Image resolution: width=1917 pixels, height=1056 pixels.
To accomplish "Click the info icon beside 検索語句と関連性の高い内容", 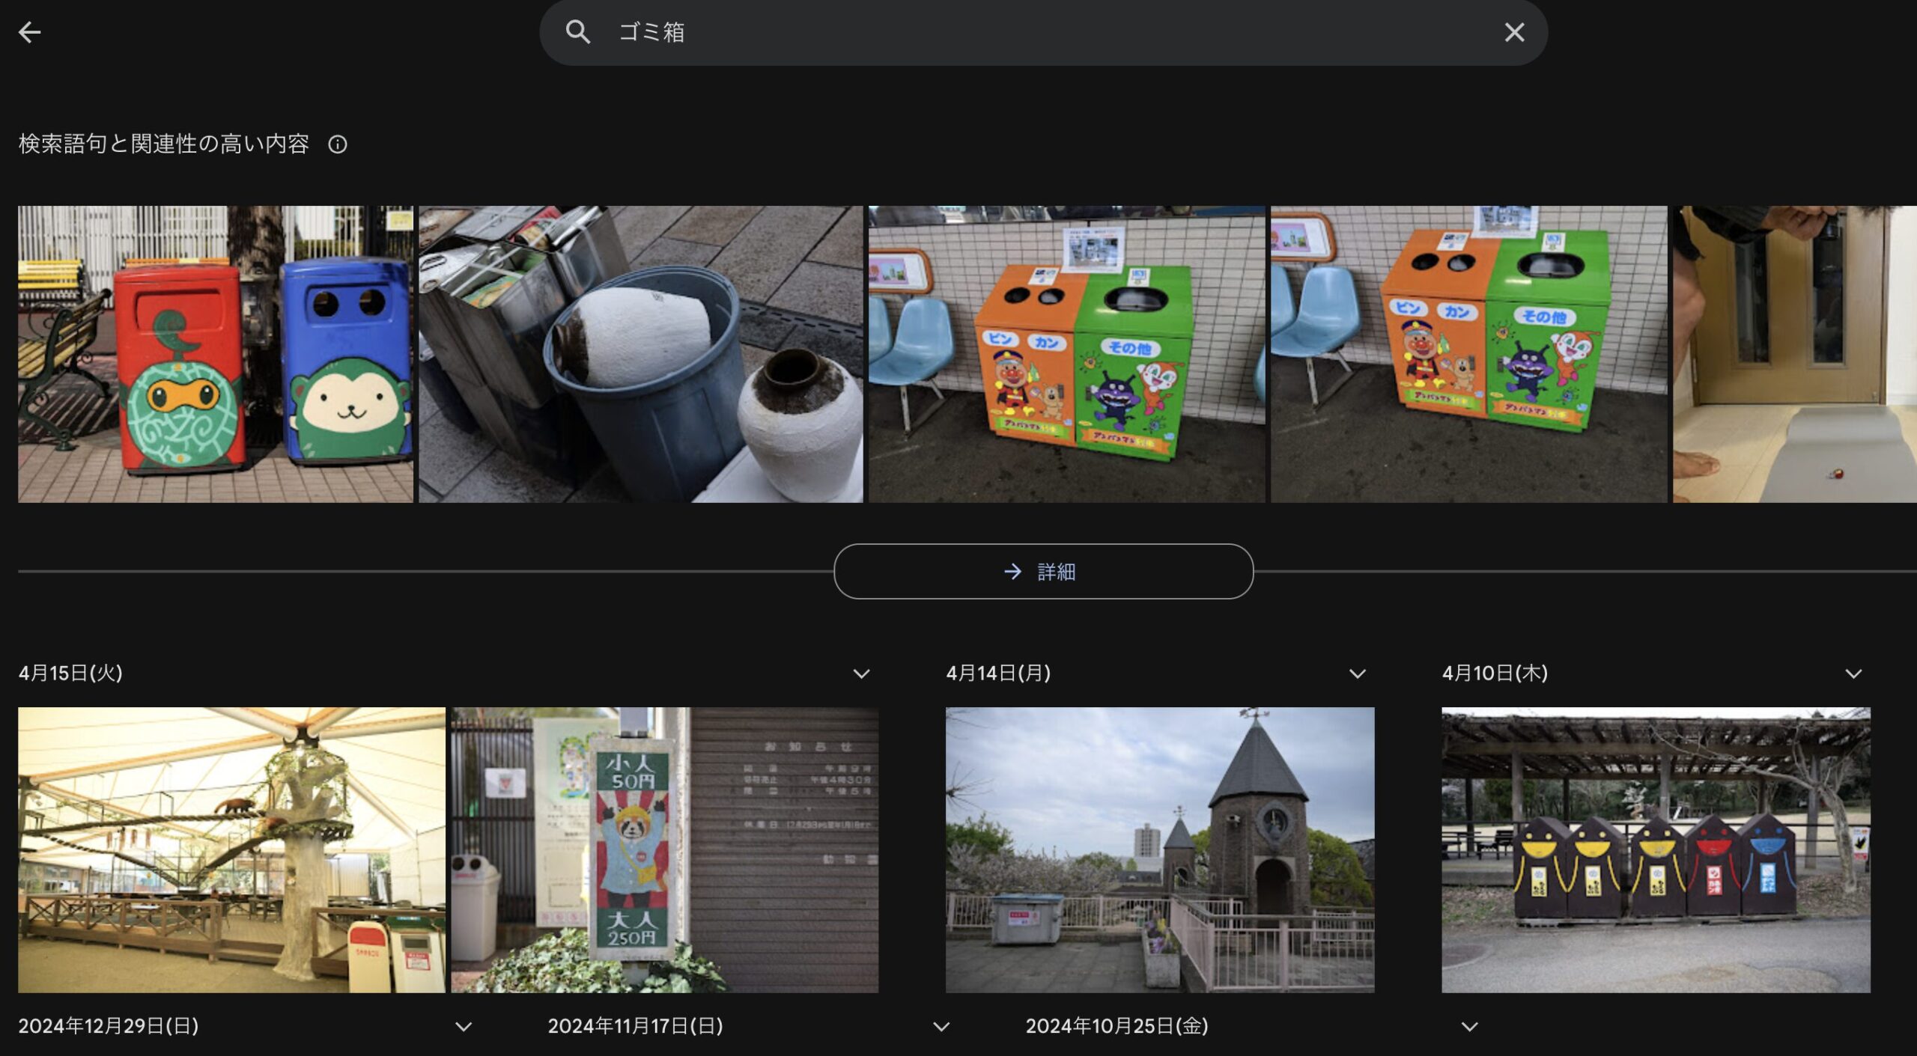I will (338, 144).
